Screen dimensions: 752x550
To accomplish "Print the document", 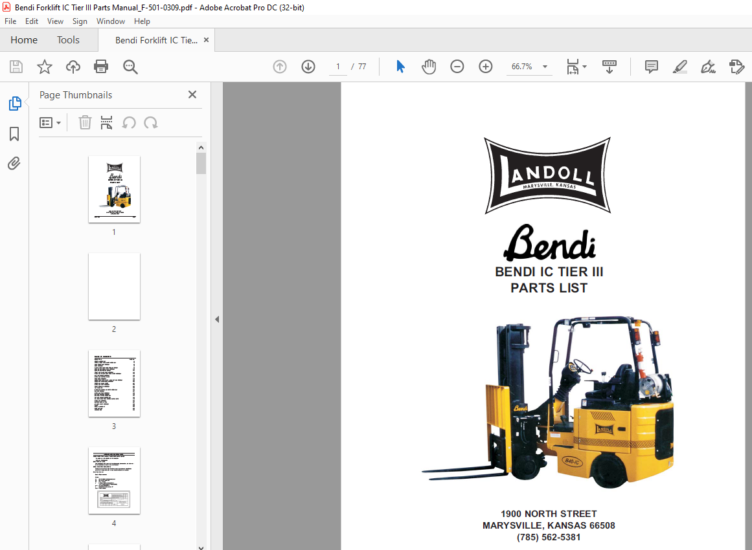I will 100,67.
